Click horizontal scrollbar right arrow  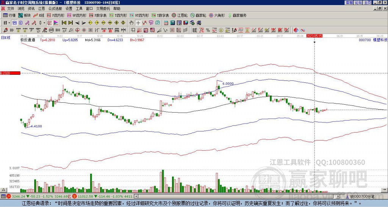[x=338, y=196]
